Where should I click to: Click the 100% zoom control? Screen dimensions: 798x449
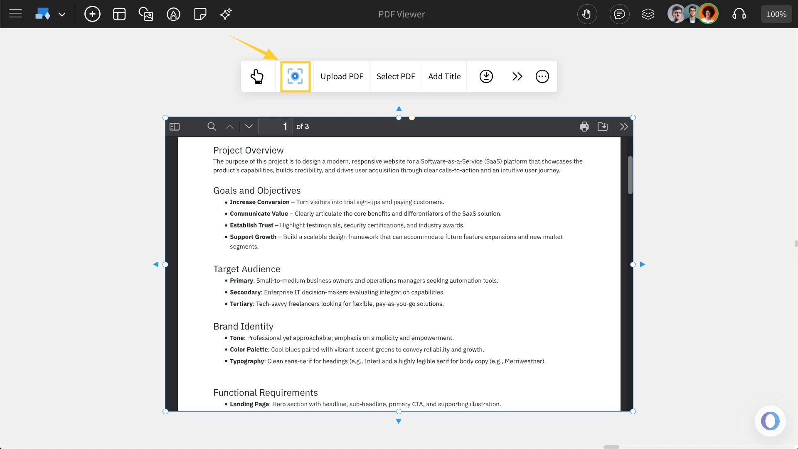tap(776, 14)
